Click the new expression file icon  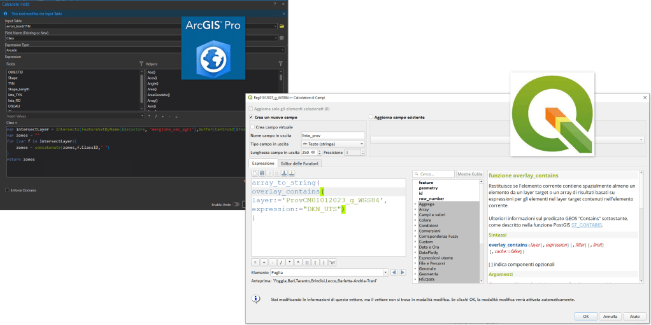(254, 172)
